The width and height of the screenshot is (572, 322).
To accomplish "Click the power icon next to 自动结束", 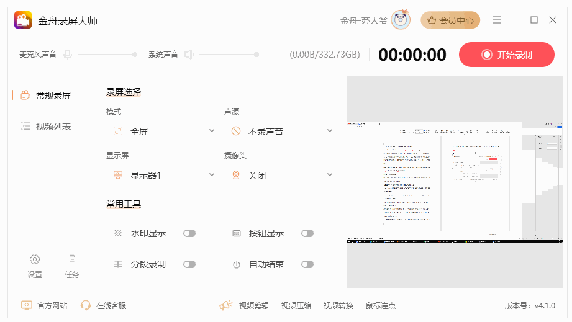I will click(237, 264).
